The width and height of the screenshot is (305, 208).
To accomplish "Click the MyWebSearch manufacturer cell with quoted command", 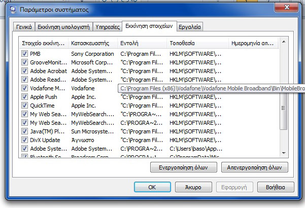I will point(92,114).
